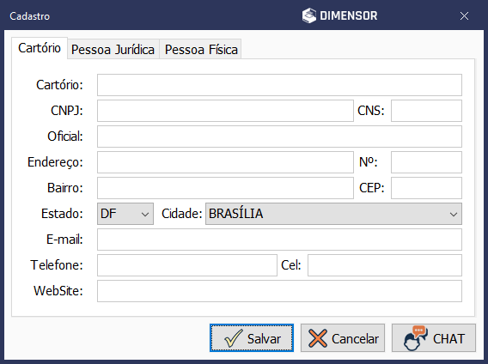Click the CNS input box
This screenshot has height=364, width=488.
coord(426,111)
